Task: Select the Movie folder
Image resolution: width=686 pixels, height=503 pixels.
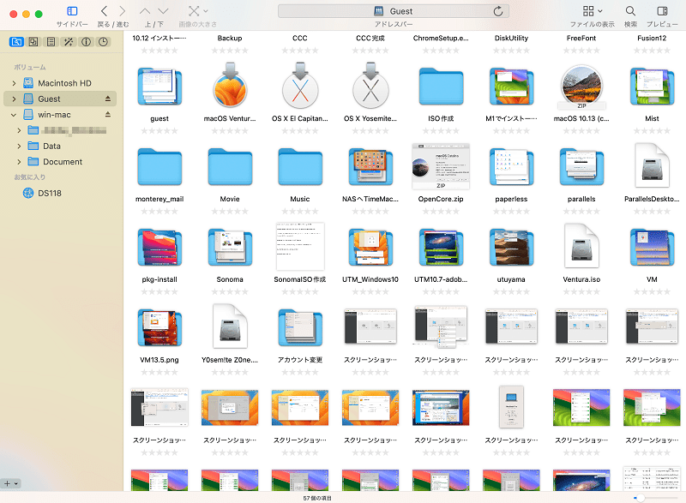Action: click(x=230, y=166)
